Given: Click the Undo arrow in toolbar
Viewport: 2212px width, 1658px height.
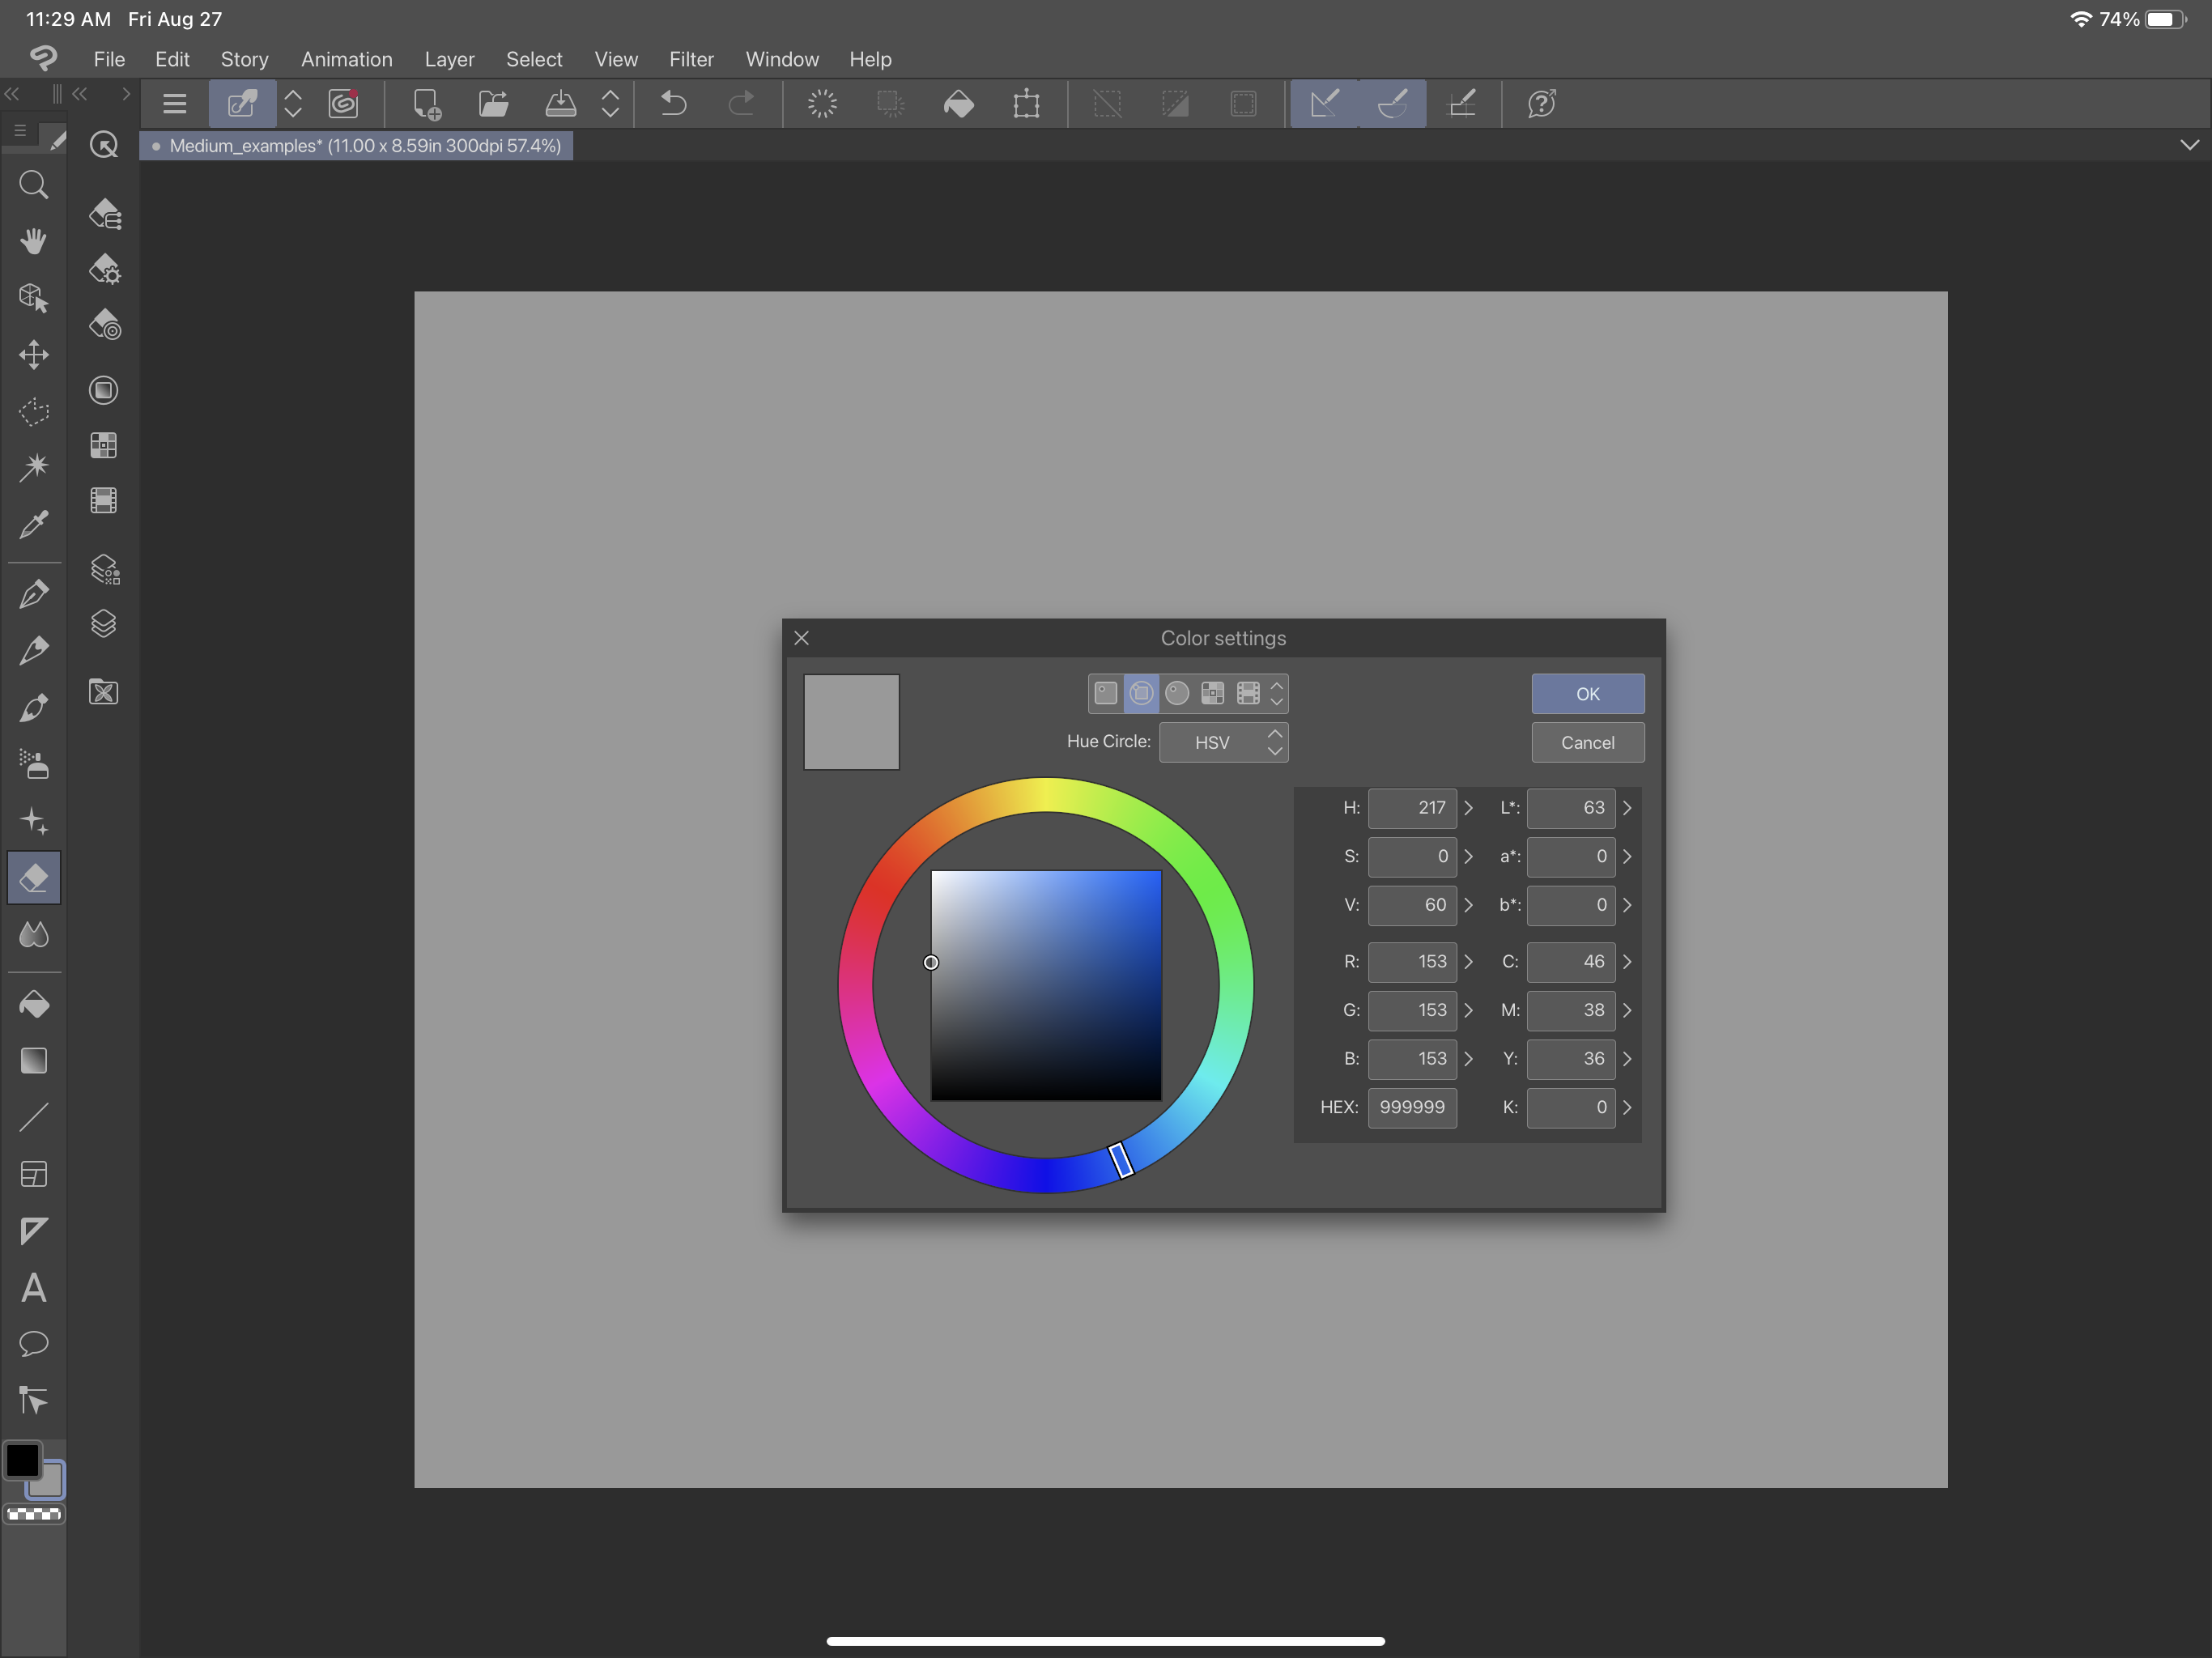Looking at the screenshot, I should coord(674,104).
